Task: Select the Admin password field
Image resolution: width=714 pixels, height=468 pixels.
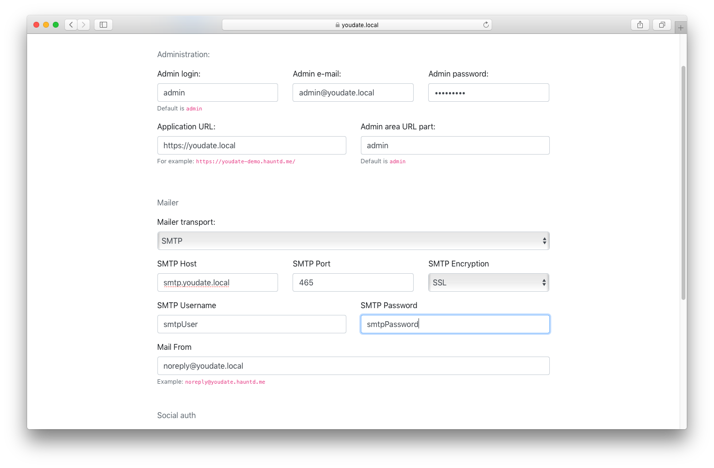Action: (x=488, y=93)
